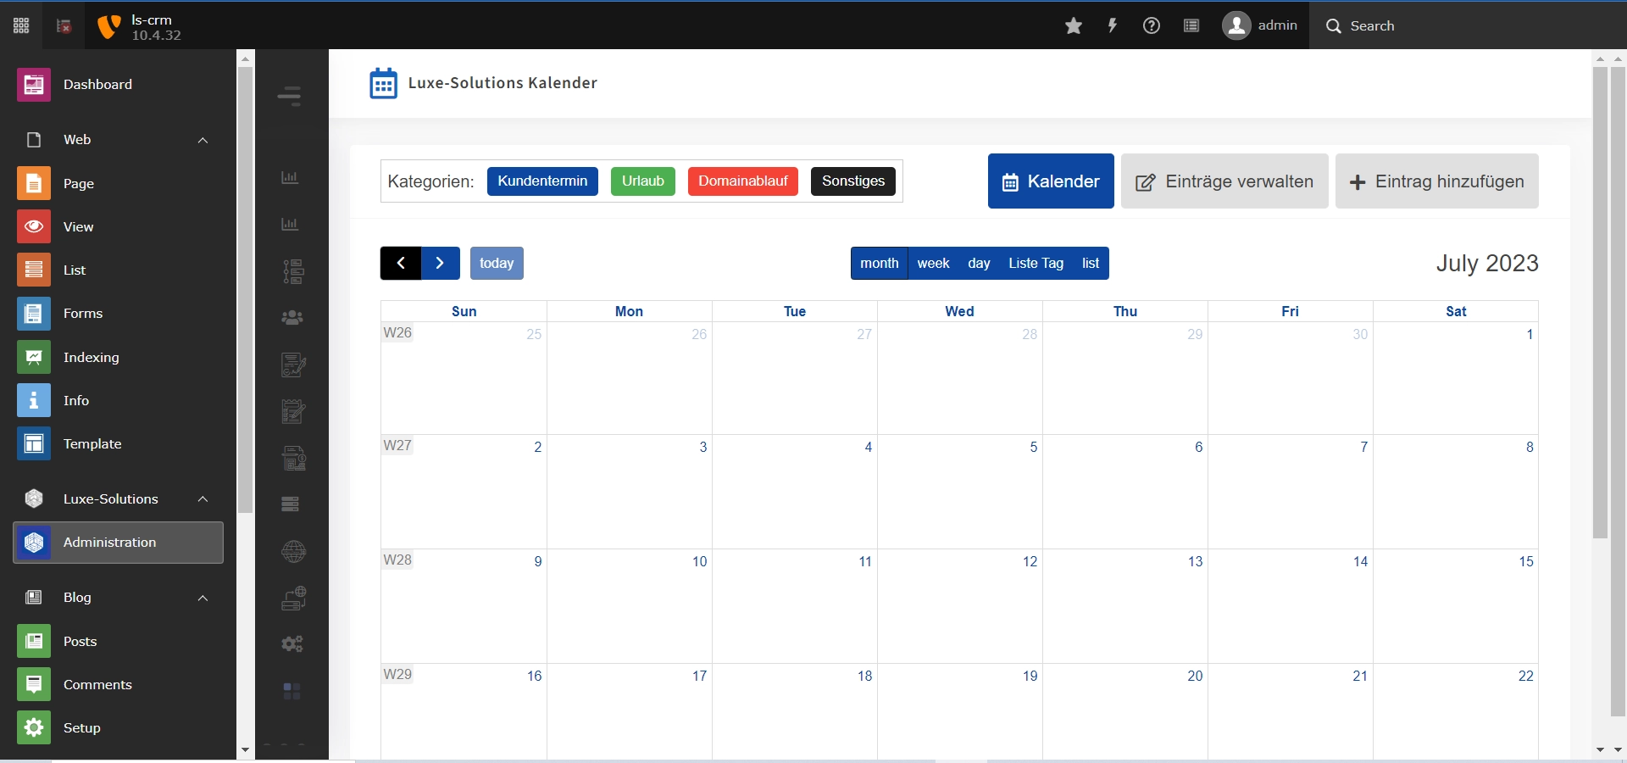Open the help question mark icon

(x=1152, y=25)
